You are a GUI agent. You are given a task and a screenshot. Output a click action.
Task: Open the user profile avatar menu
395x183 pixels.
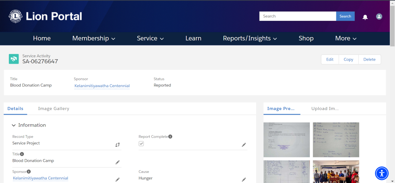point(379,16)
